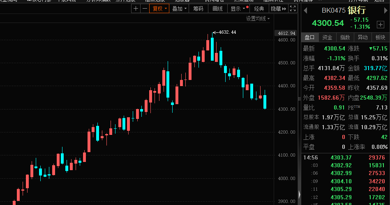
Task: Open 设置均线 moving average settings
Action: (x=258, y=18)
